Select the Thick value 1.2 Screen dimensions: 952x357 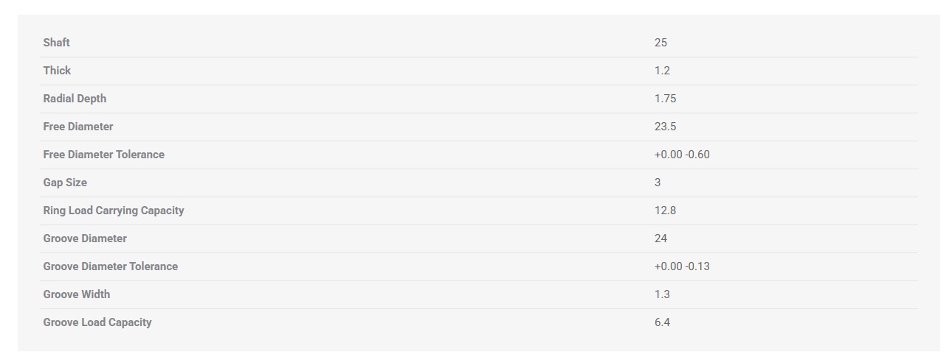pyautogui.click(x=662, y=71)
